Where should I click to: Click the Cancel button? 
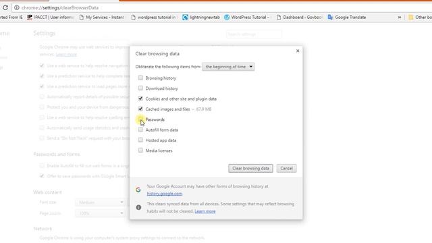point(286,168)
